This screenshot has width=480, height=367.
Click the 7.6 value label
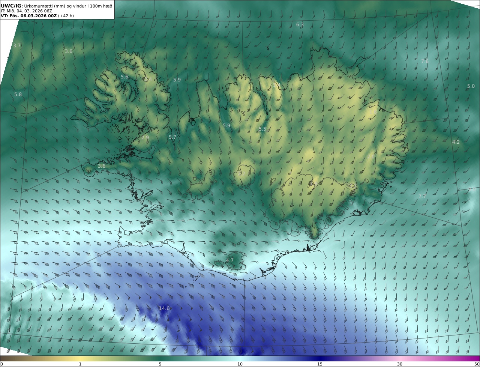425,61
